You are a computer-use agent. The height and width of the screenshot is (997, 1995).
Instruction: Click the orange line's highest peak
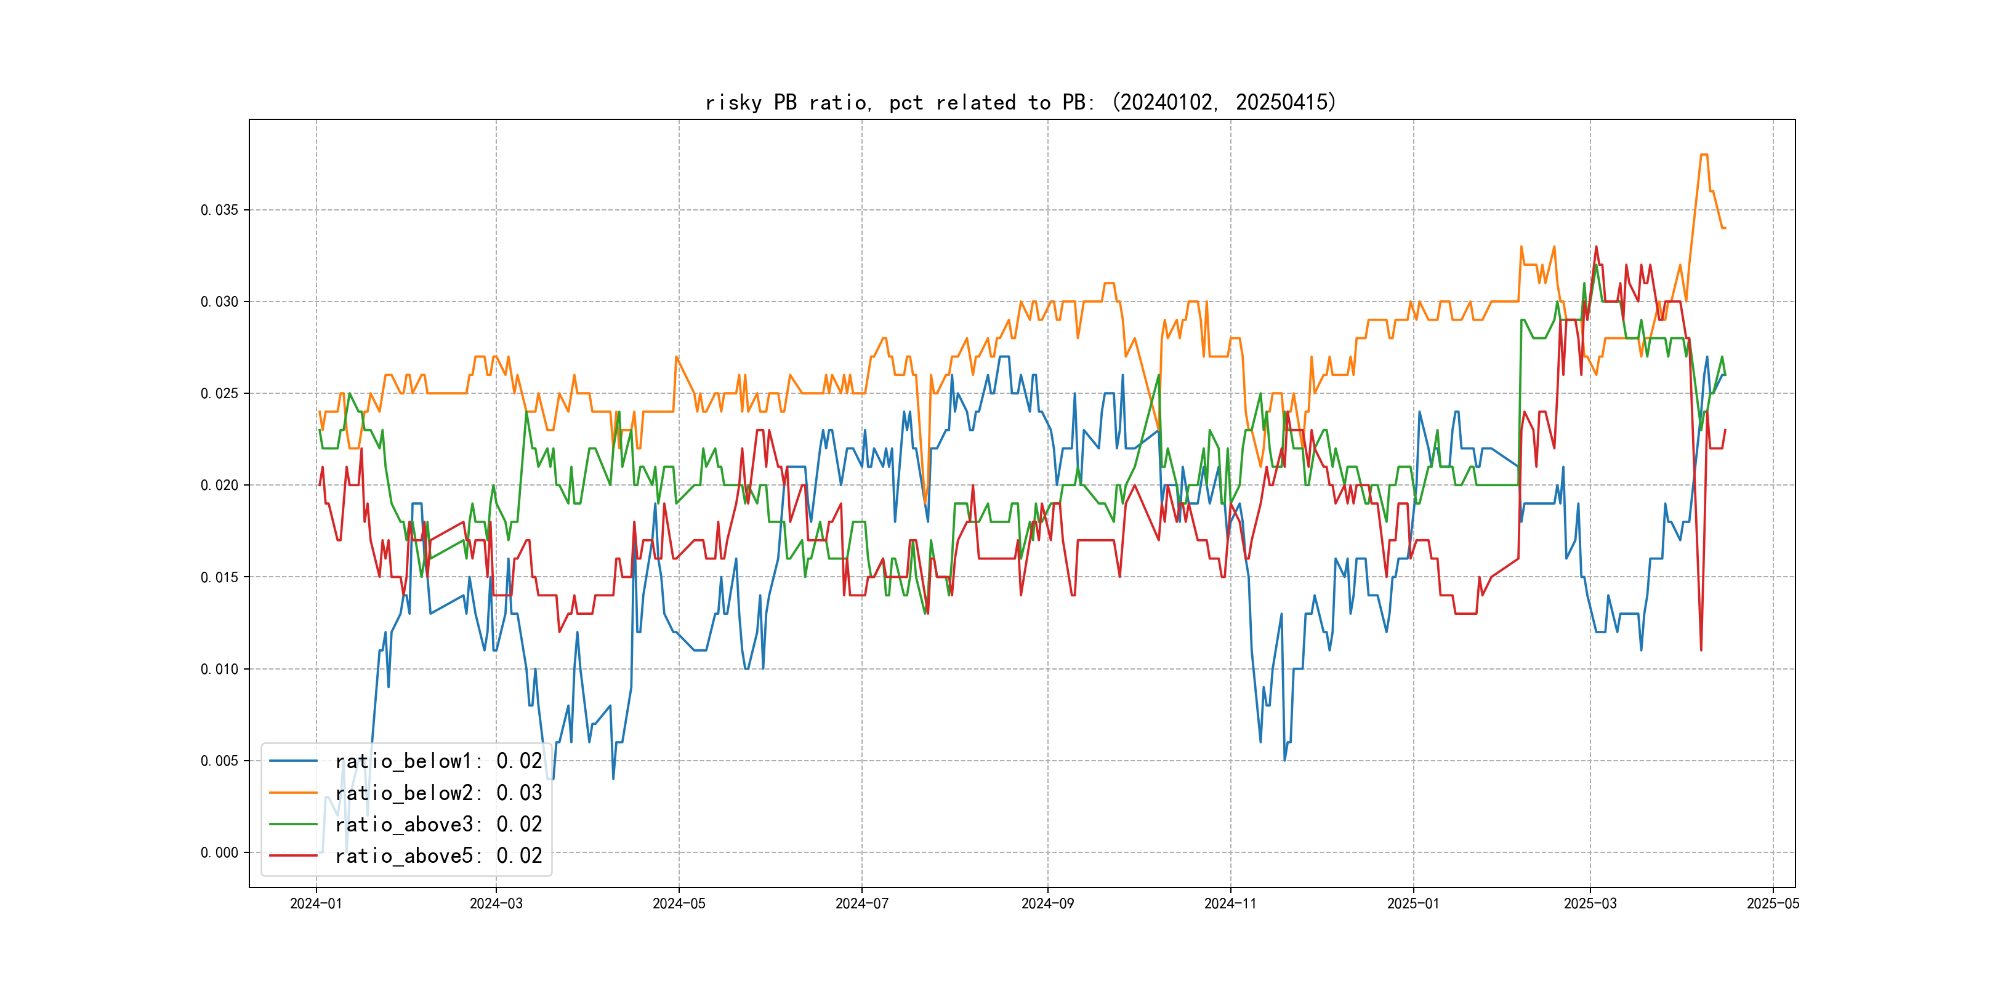click(1704, 155)
